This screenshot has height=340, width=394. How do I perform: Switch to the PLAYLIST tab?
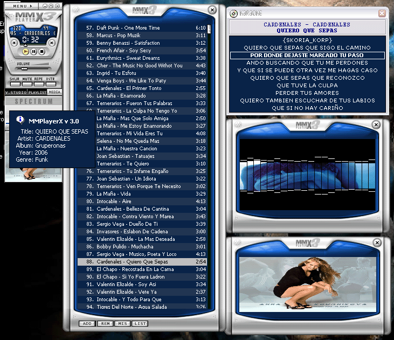click(37, 92)
